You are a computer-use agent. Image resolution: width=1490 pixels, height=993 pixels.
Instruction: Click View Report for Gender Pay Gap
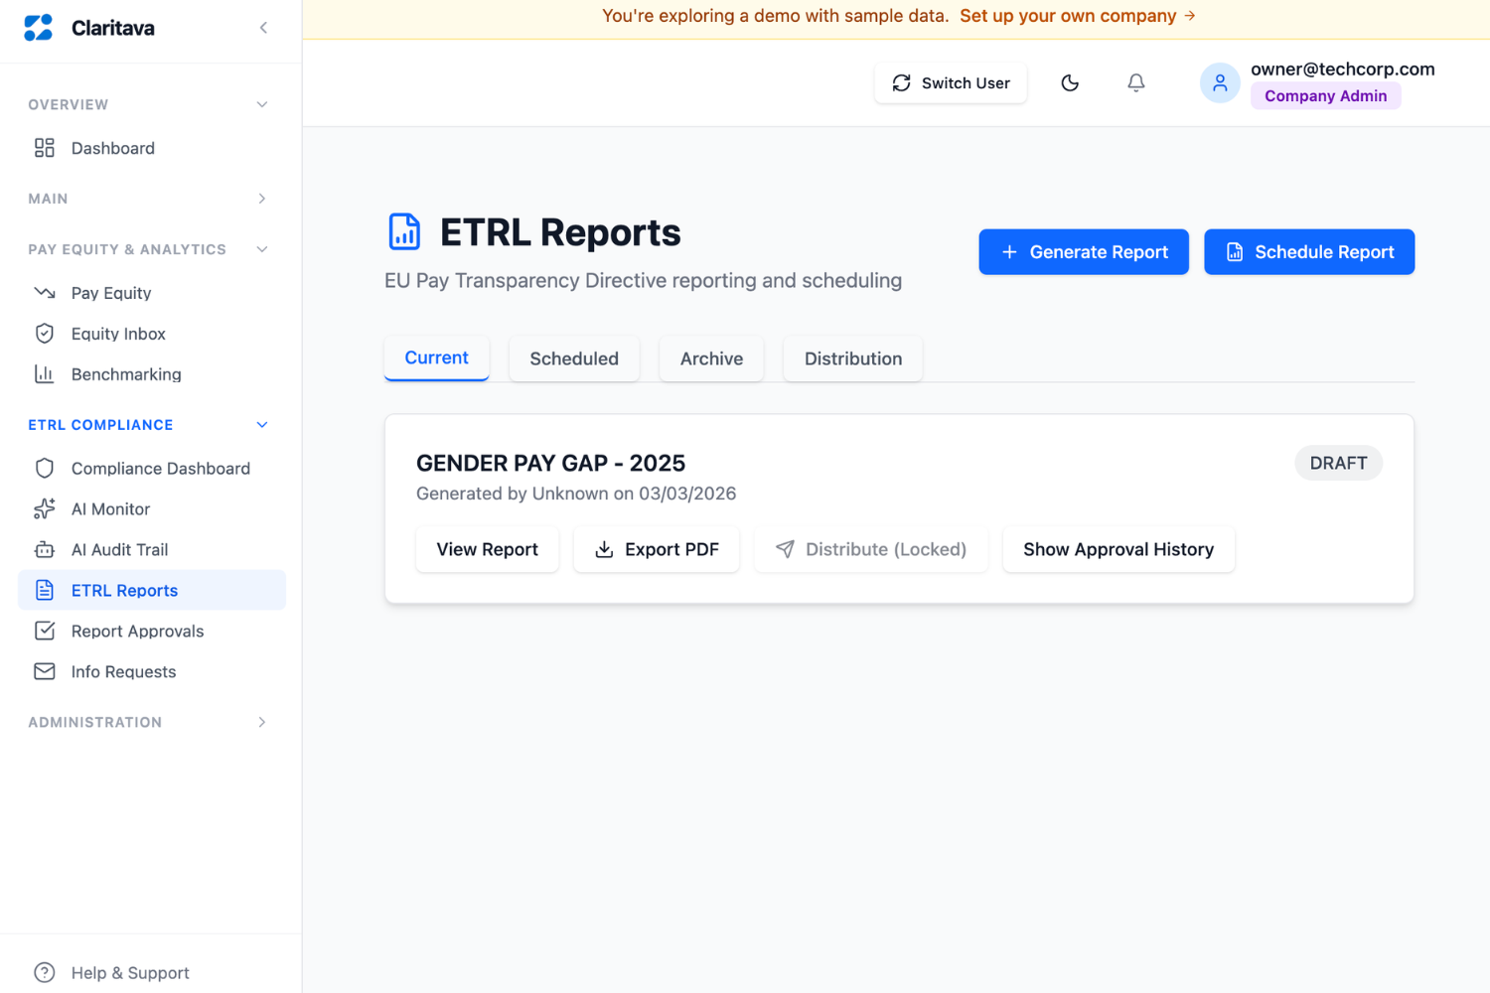pyautogui.click(x=488, y=549)
